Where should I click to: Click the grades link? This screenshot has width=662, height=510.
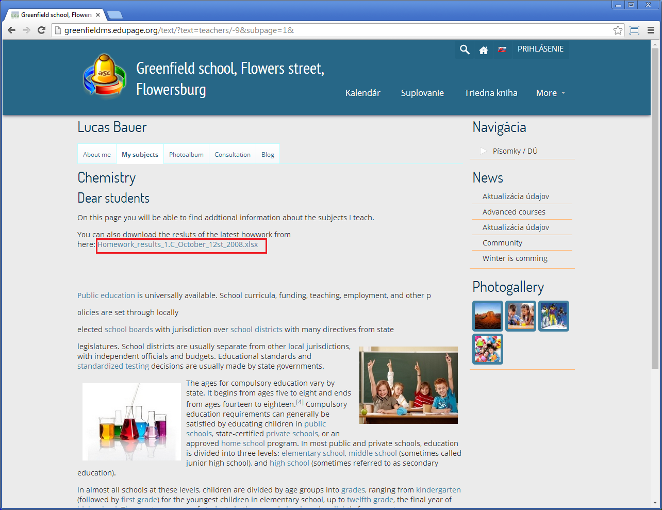click(x=353, y=490)
